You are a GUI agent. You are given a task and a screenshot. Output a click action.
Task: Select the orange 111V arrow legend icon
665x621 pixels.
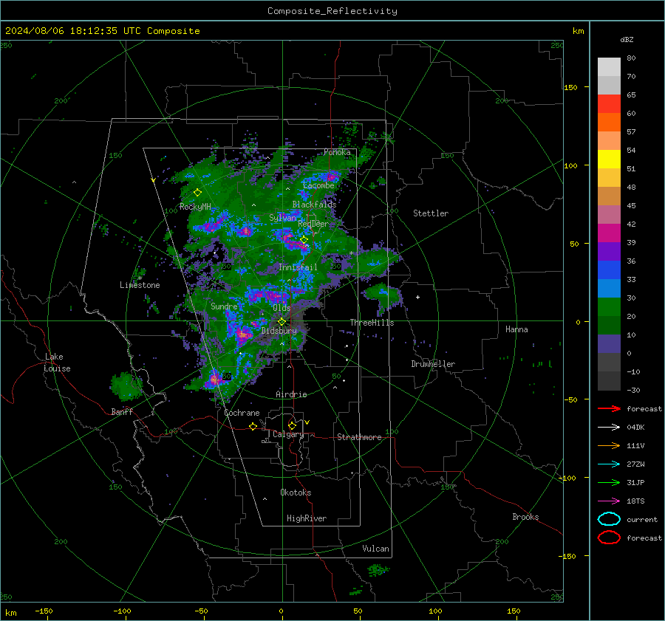[609, 445]
